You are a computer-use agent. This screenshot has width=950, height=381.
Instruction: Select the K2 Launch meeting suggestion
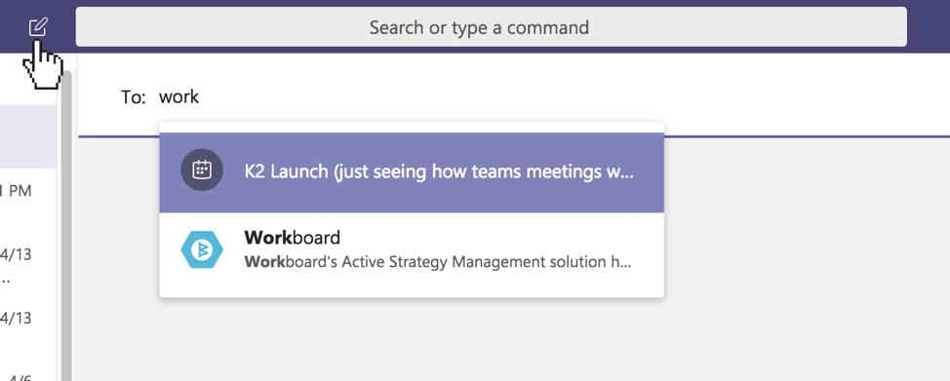tap(412, 172)
